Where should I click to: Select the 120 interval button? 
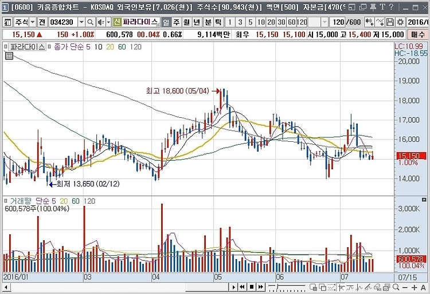tap(302, 22)
